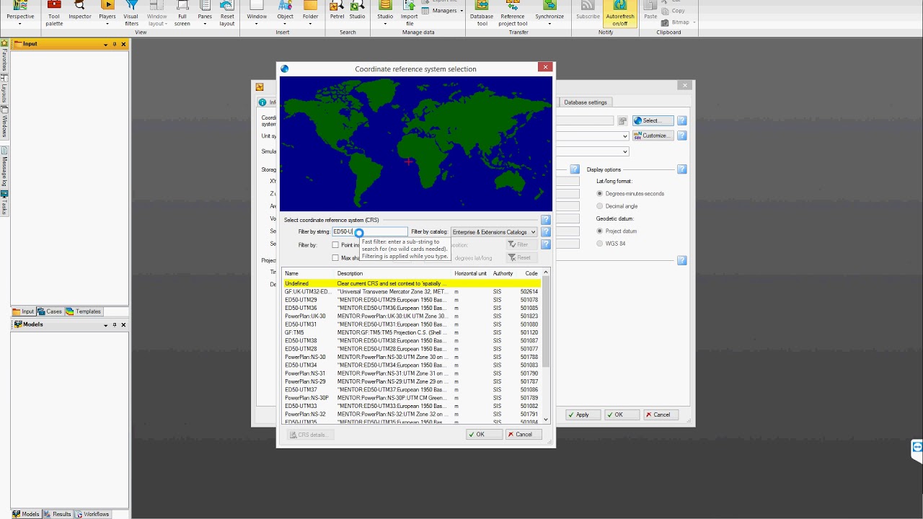
Task: Sort CRS list by Code column
Action: (531, 273)
